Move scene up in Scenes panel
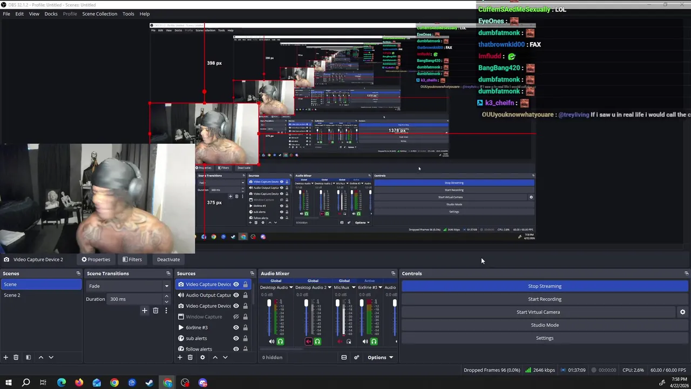 point(40,357)
